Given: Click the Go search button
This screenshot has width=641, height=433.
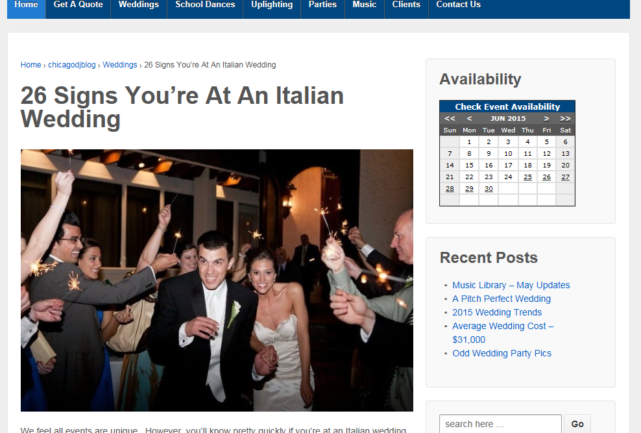Looking at the screenshot, I should (577, 424).
